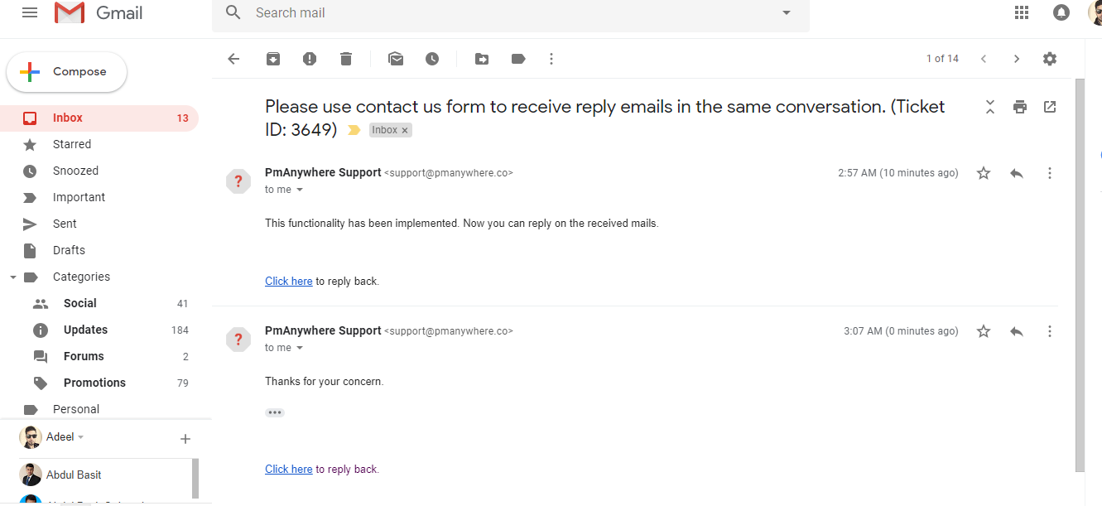
Task: Report this email as spam
Action: (x=309, y=59)
